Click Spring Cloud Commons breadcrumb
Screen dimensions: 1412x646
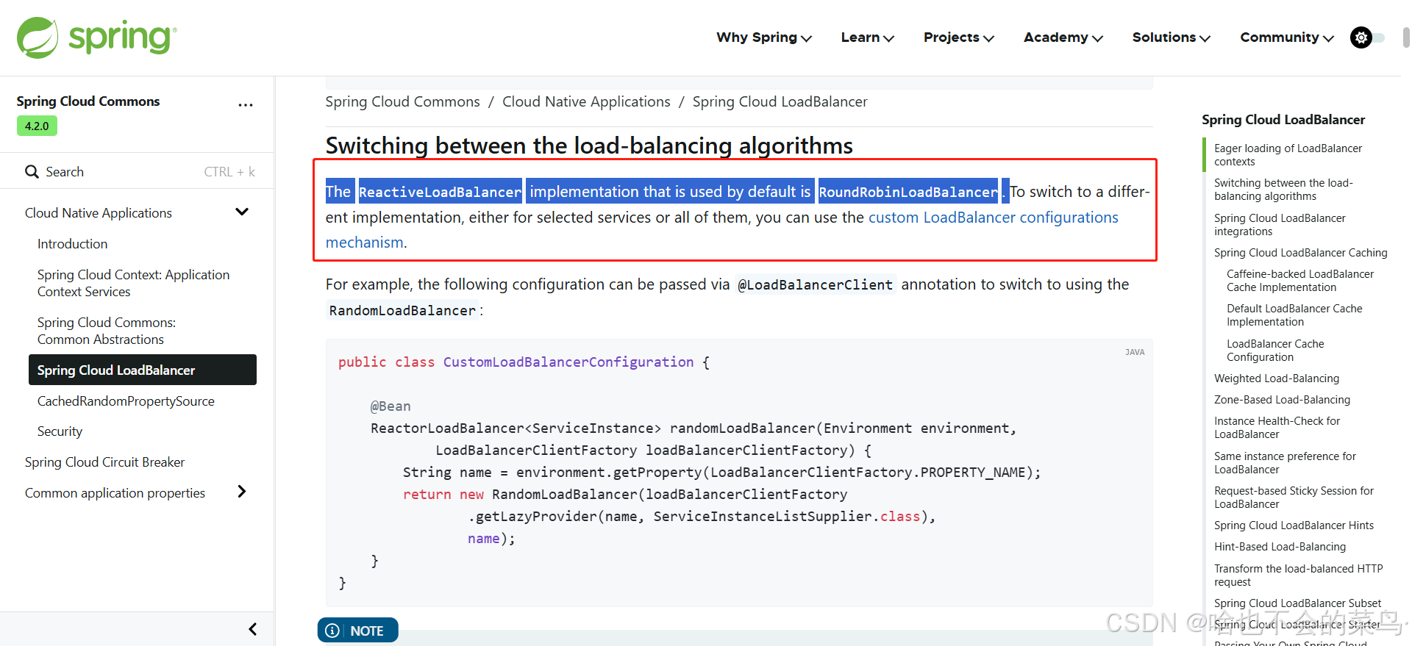click(x=402, y=101)
